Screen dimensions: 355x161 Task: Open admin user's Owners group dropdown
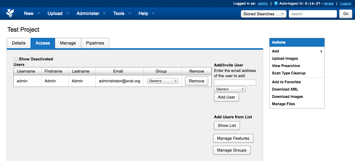tap(162, 81)
